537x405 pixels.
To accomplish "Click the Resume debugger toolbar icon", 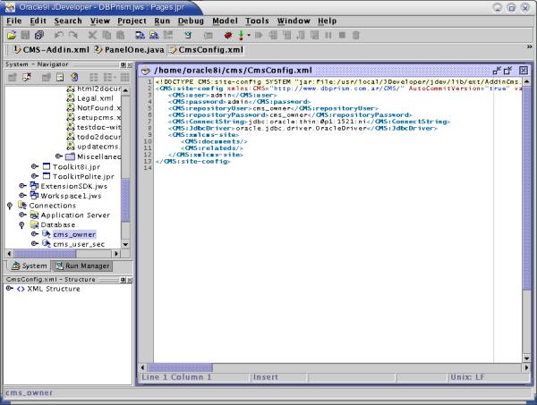I will (259, 35).
